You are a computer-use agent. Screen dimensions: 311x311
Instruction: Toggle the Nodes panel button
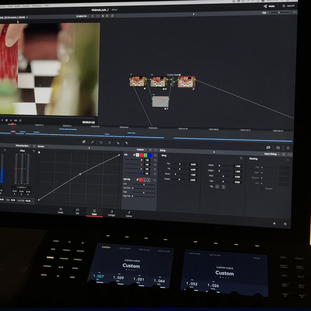(269, 6)
